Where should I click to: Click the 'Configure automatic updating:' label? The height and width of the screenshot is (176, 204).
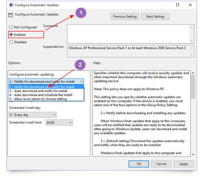point(32,74)
